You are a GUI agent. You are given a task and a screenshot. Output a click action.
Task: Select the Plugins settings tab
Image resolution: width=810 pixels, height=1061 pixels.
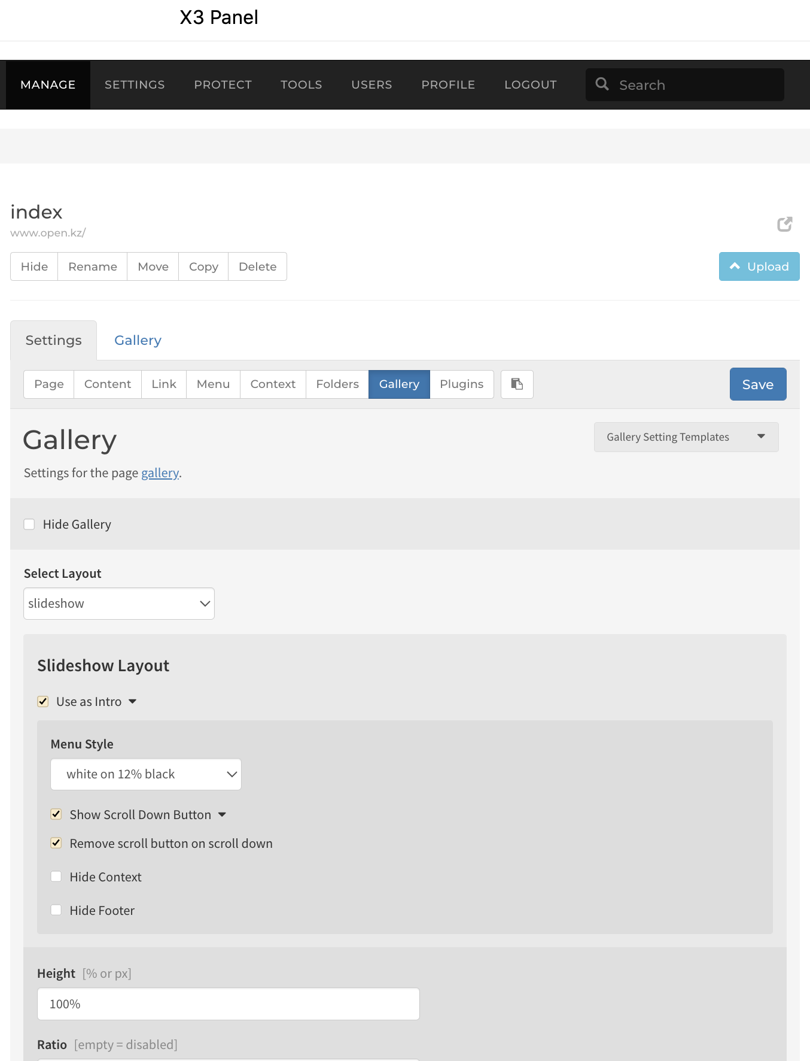tap(461, 384)
